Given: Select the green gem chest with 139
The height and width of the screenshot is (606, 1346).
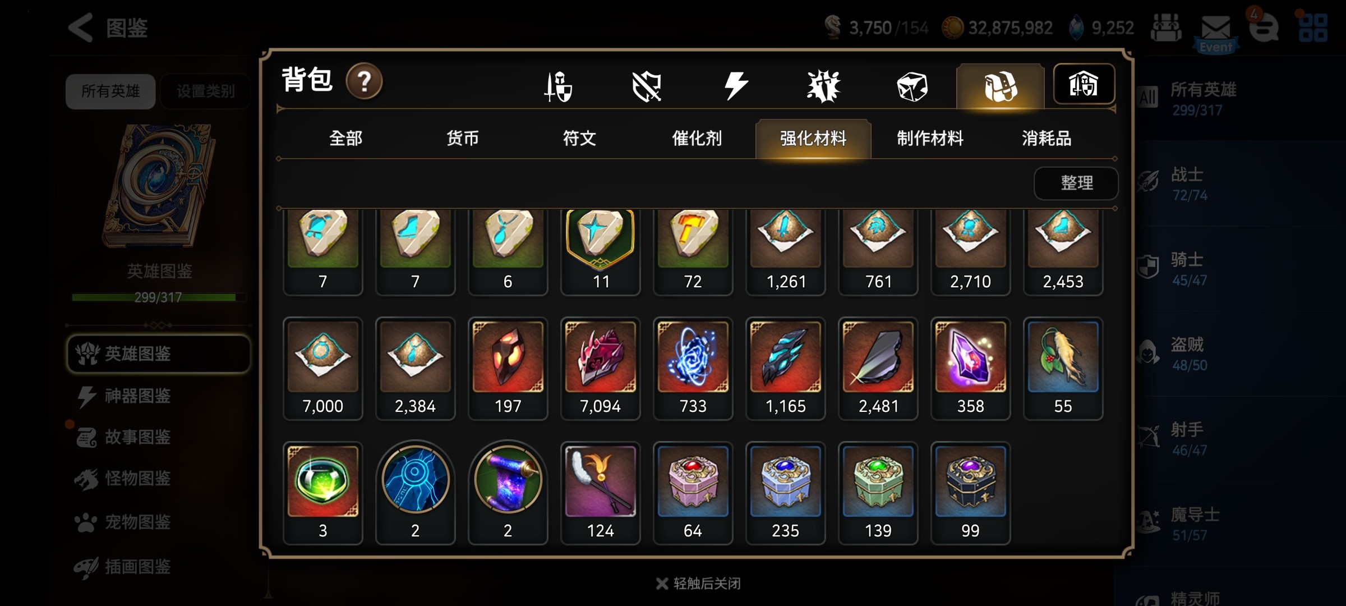Looking at the screenshot, I should click(x=878, y=493).
